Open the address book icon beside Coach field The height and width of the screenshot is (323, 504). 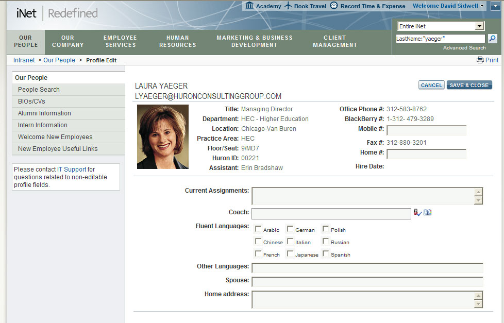427,212
